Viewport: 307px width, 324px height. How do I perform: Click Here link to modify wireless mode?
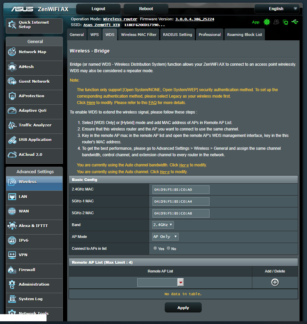pyautogui.click(x=91, y=102)
